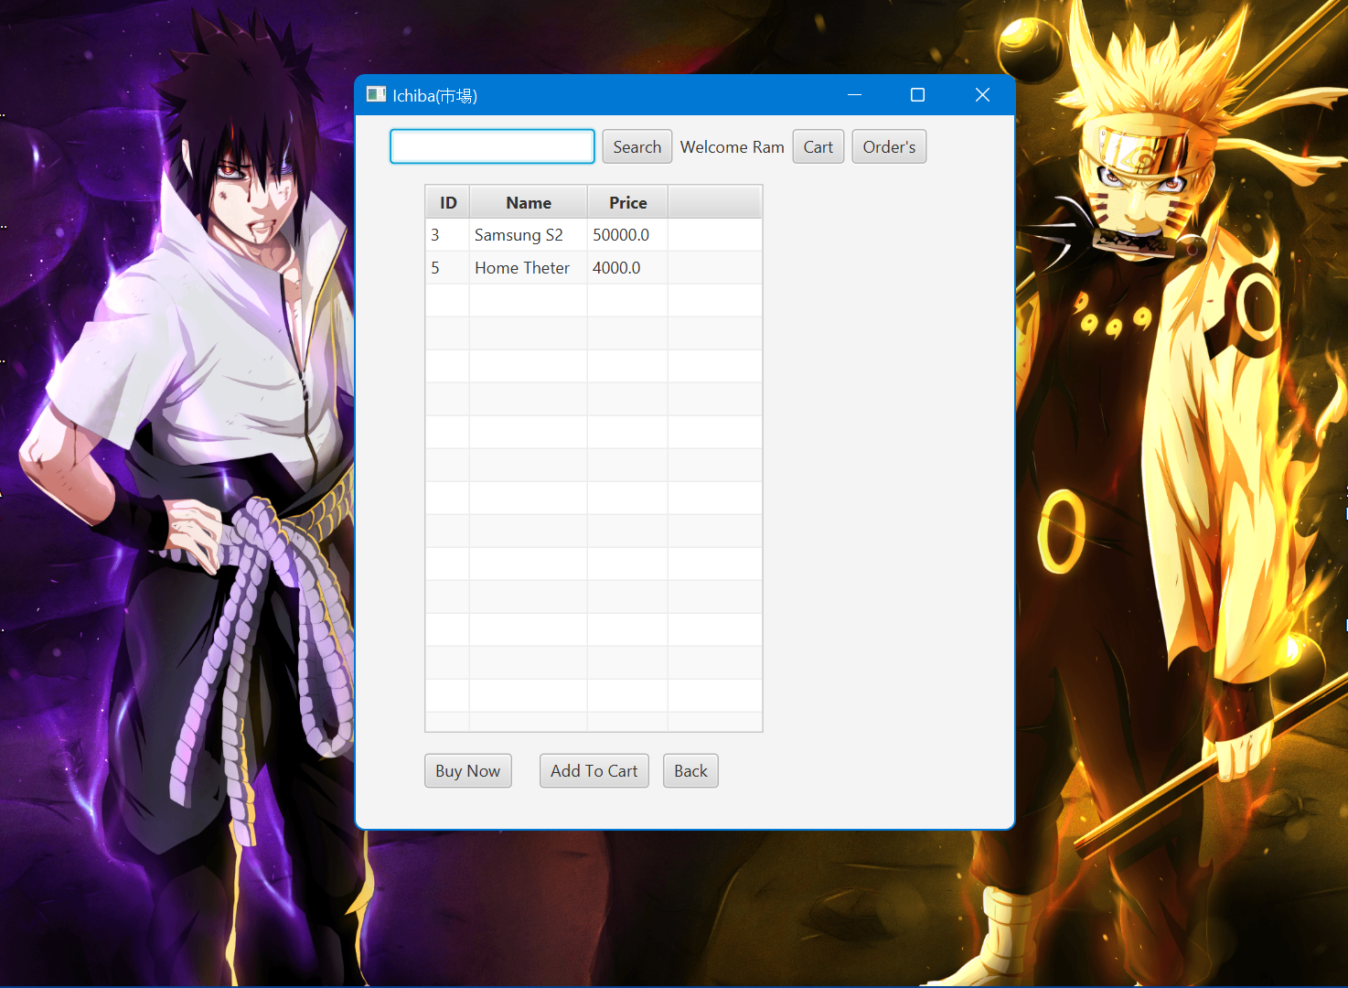This screenshot has width=1348, height=988.
Task: View Order's list
Action: point(889,146)
